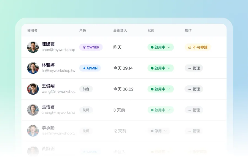Click the email starting with wang@myworkshop

click(x=58, y=92)
